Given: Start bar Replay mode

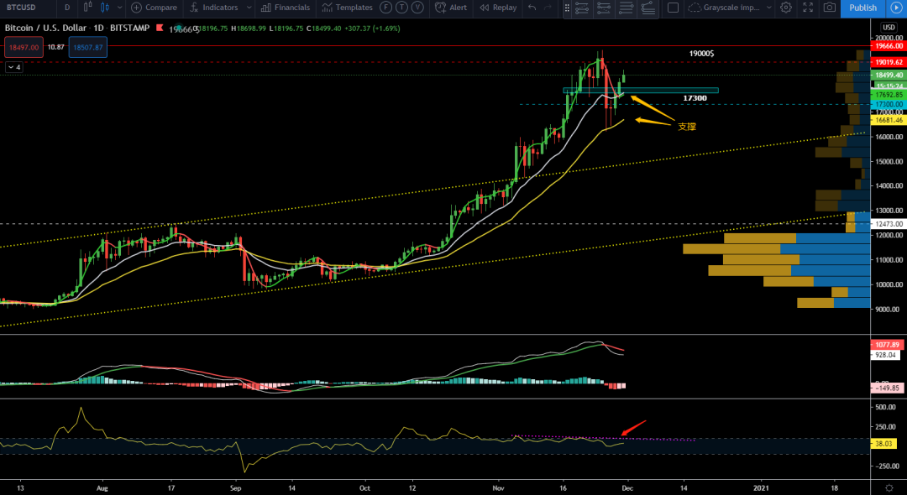Looking at the screenshot, I should tap(498, 8).
